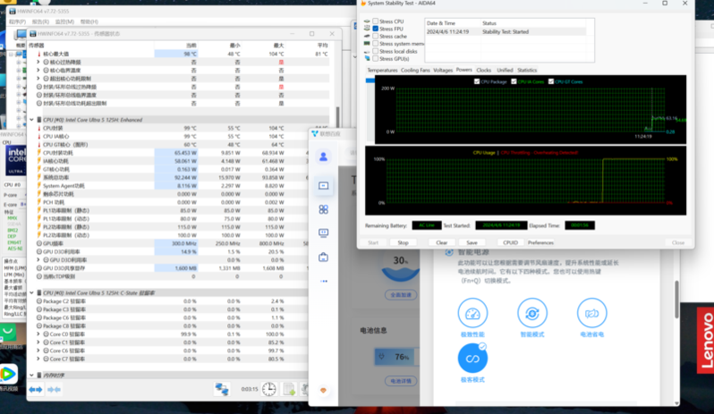Image resolution: width=714 pixels, height=414 pixels.
Task: Collapse the 内存时序 group
Action: (x=31, y=376)
